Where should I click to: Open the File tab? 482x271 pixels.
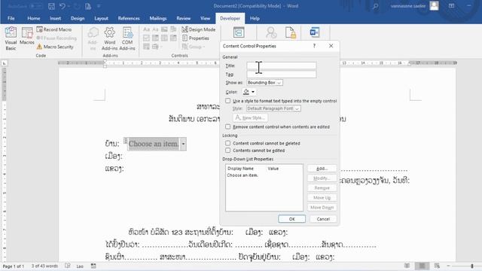[x=11, y=18]
